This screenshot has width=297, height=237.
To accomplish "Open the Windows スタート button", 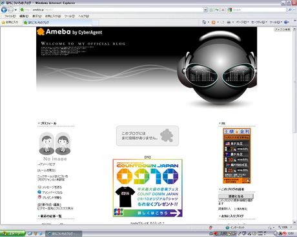I will pos(12,234).
